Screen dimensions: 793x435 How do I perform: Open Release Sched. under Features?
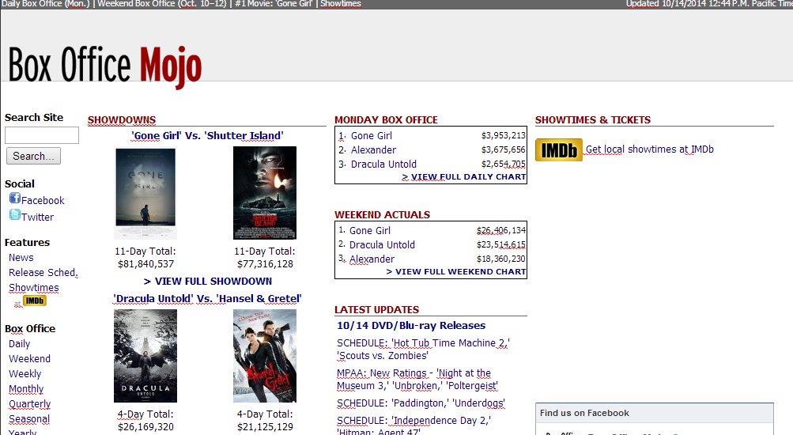coord(43,273)
